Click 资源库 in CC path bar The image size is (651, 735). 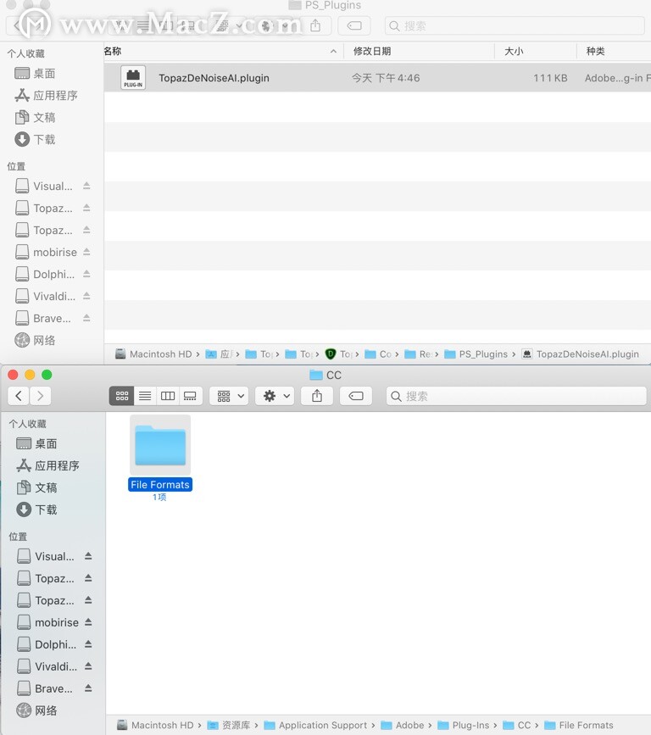pos(229,725)
